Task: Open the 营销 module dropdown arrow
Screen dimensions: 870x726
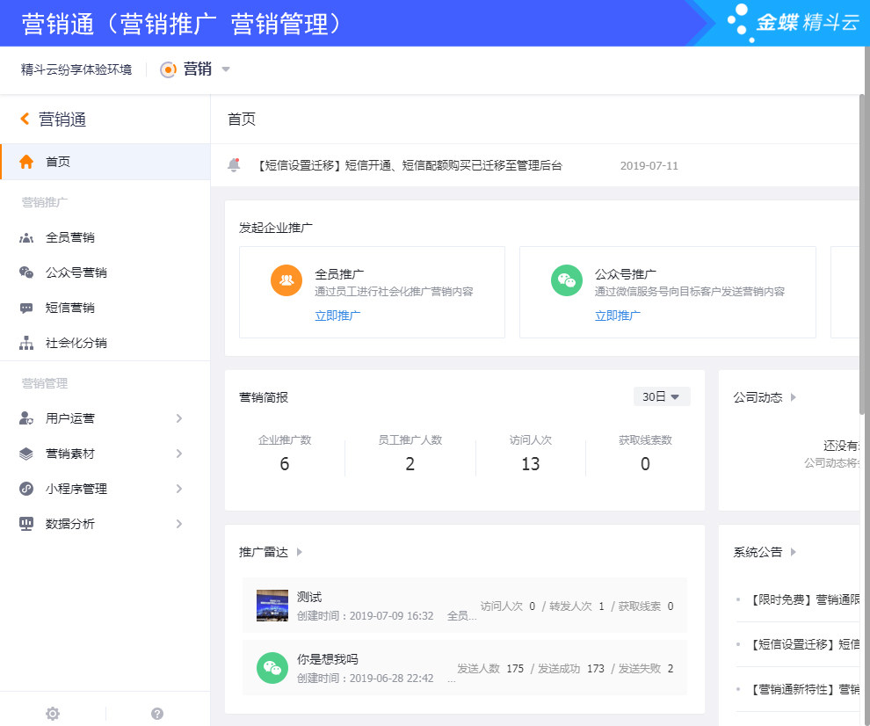Action: [226, 69]
